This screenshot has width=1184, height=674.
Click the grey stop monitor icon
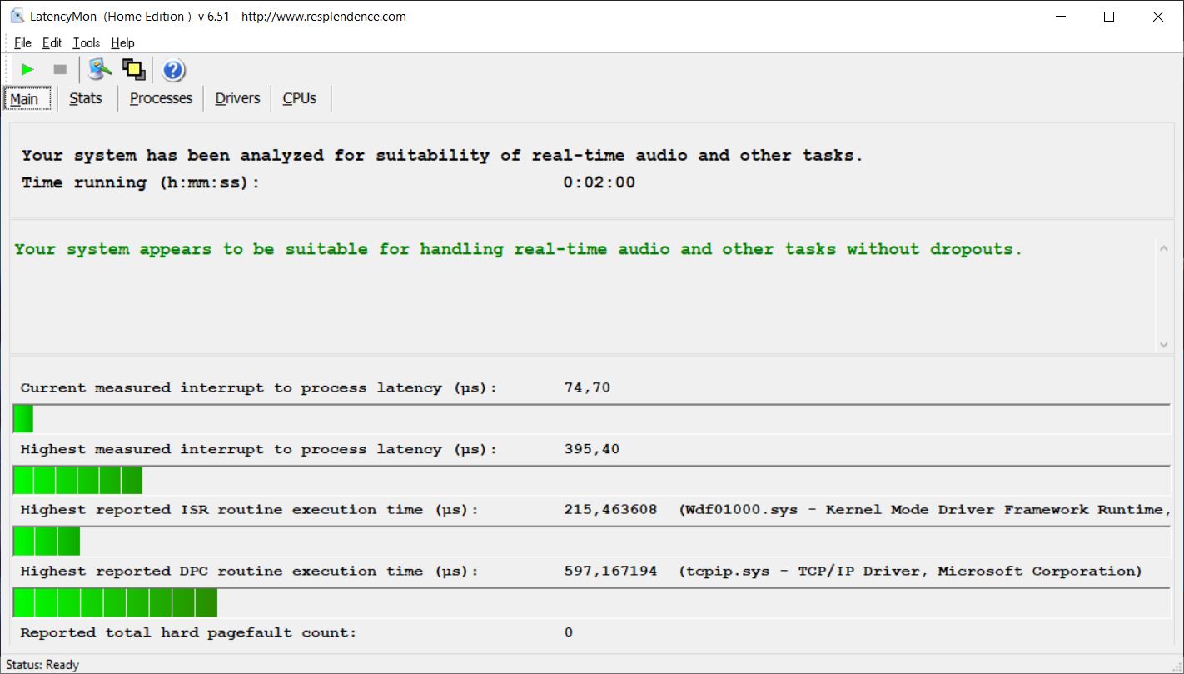(x=60, y=70)
